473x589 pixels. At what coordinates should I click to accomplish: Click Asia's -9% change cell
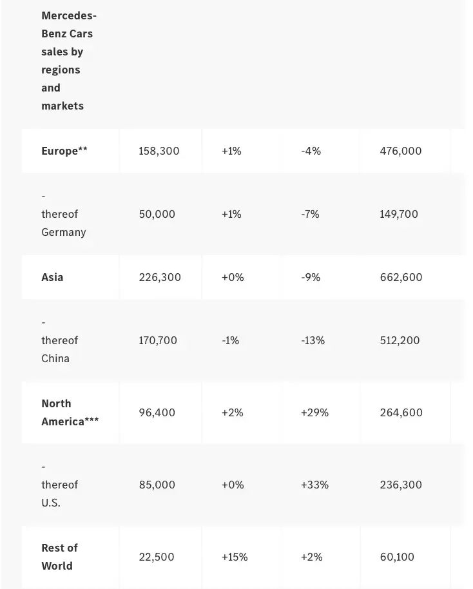pos(311,277)
